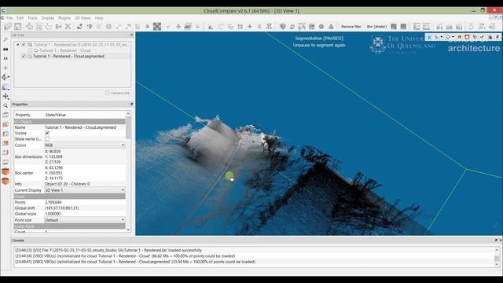Open the Help menu

pyautogui.click(x=99, y=18)
